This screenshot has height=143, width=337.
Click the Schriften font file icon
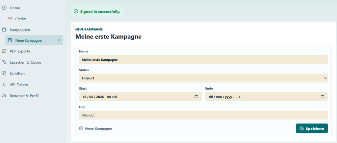click(4, 73)
